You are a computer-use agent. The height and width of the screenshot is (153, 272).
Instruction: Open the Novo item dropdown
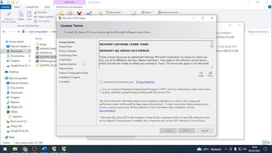[x=114, y=12]
